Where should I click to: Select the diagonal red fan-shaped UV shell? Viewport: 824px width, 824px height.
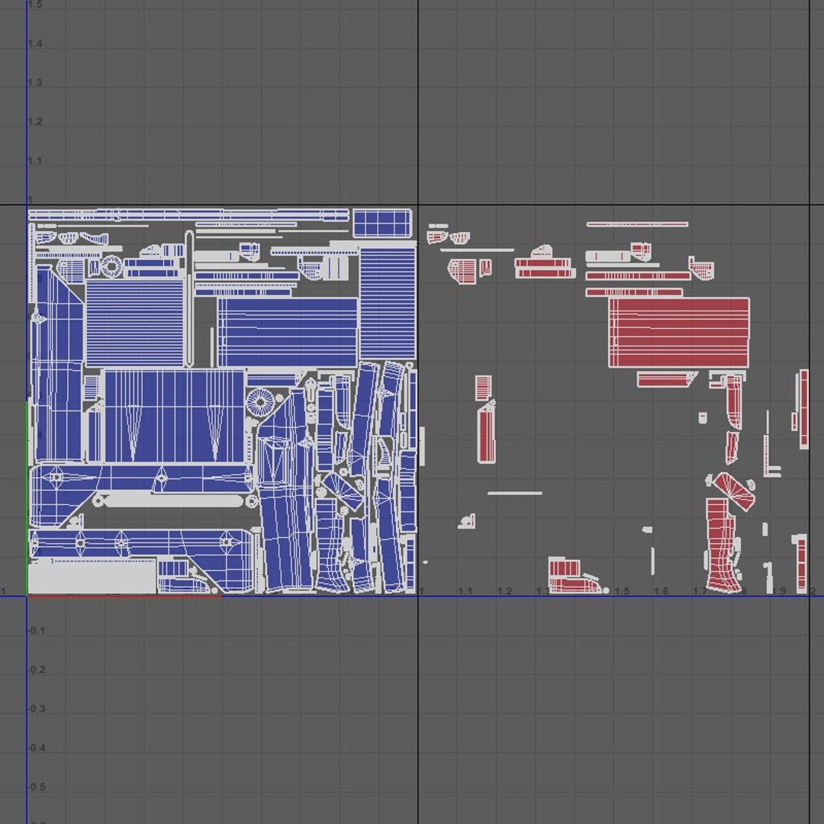click(734, 491)
